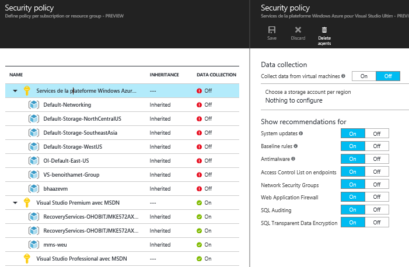Collapse the Services de la plateforme Windows Azure subscription
The width and height of the screenshot is (409, 267).
click(x=15, y=91)
